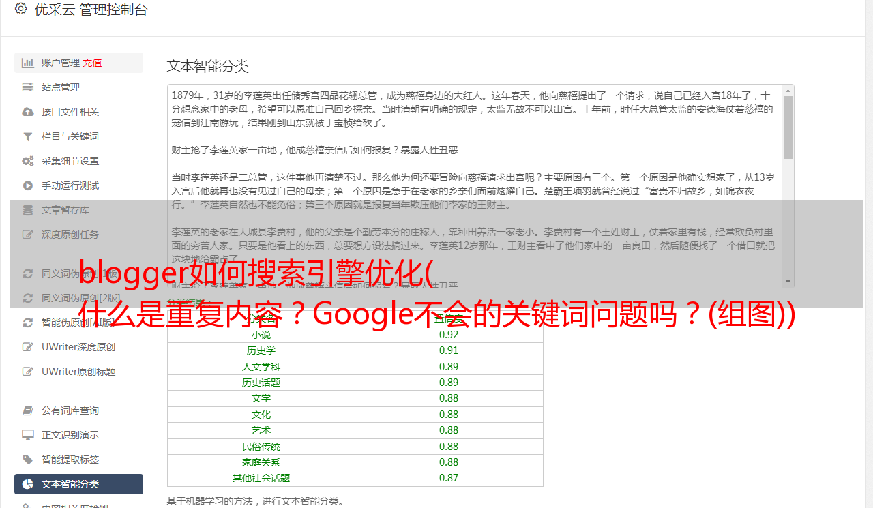873x508 pixels.
Task: Click the gears icon beside 采集细节设置
Action: coord(28,161)
